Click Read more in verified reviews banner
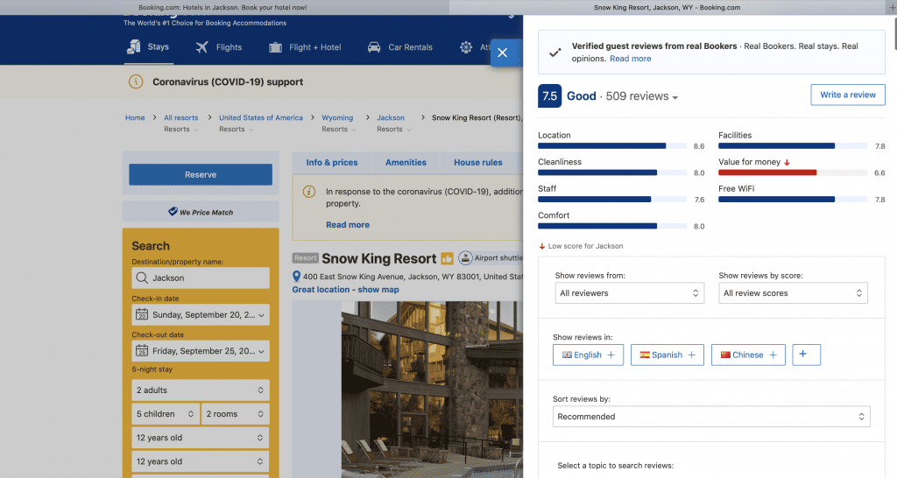 point(631,59)
